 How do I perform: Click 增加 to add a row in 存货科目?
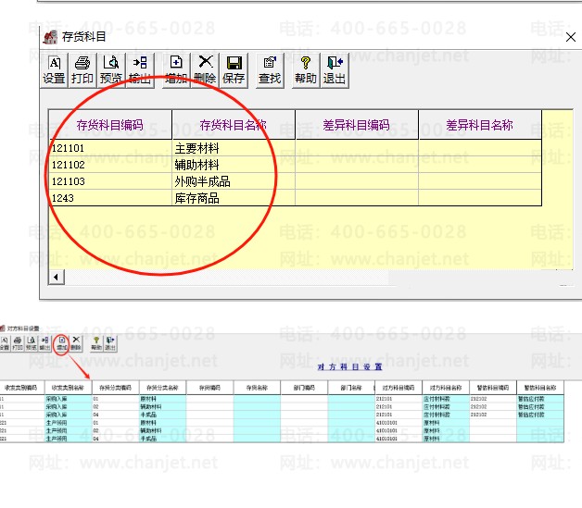(176, 70)
